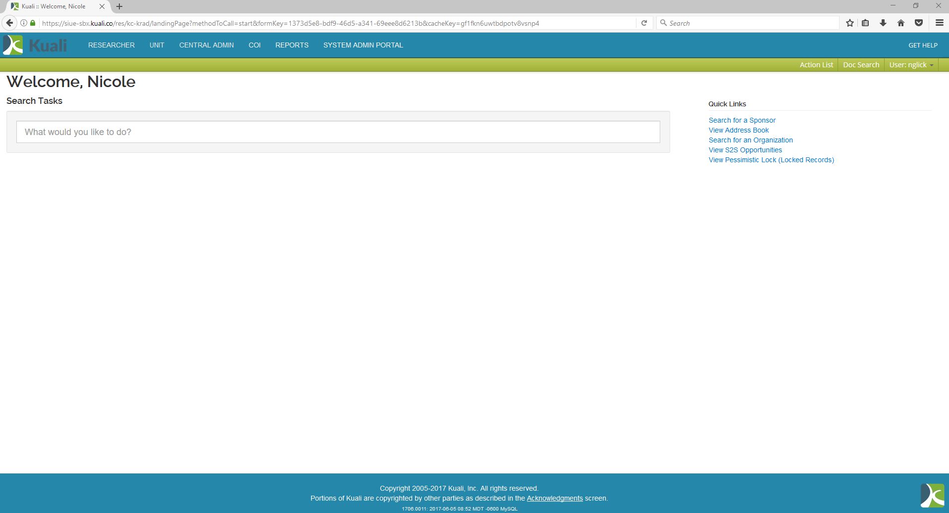Follow the Search for a Sponsor link
The height and width of the screenshot is (513, 949).
point(742,120)
